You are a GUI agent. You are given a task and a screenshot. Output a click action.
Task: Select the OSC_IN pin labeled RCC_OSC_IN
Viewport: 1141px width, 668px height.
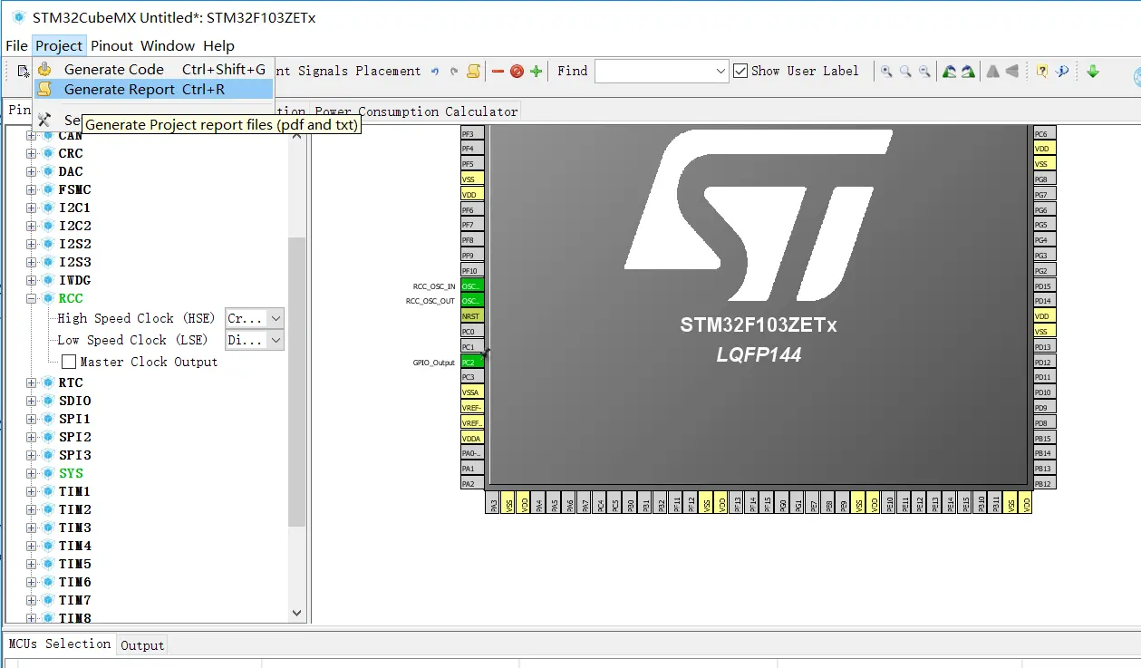tap(472, 286)
